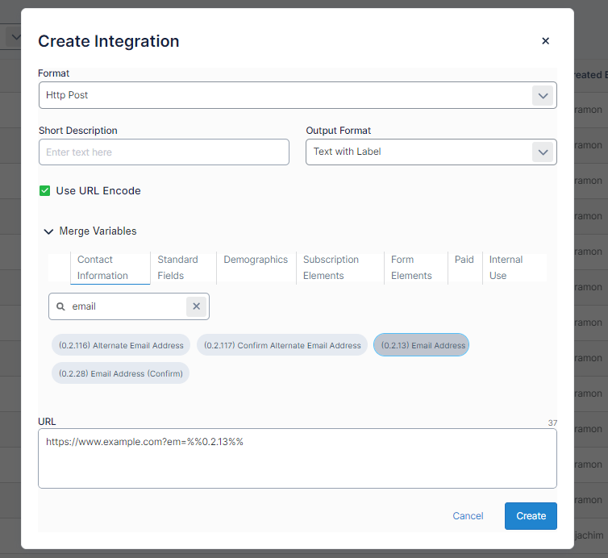Go to the Paid tab
The image size is (608, 558).
(x=464, y=260)
